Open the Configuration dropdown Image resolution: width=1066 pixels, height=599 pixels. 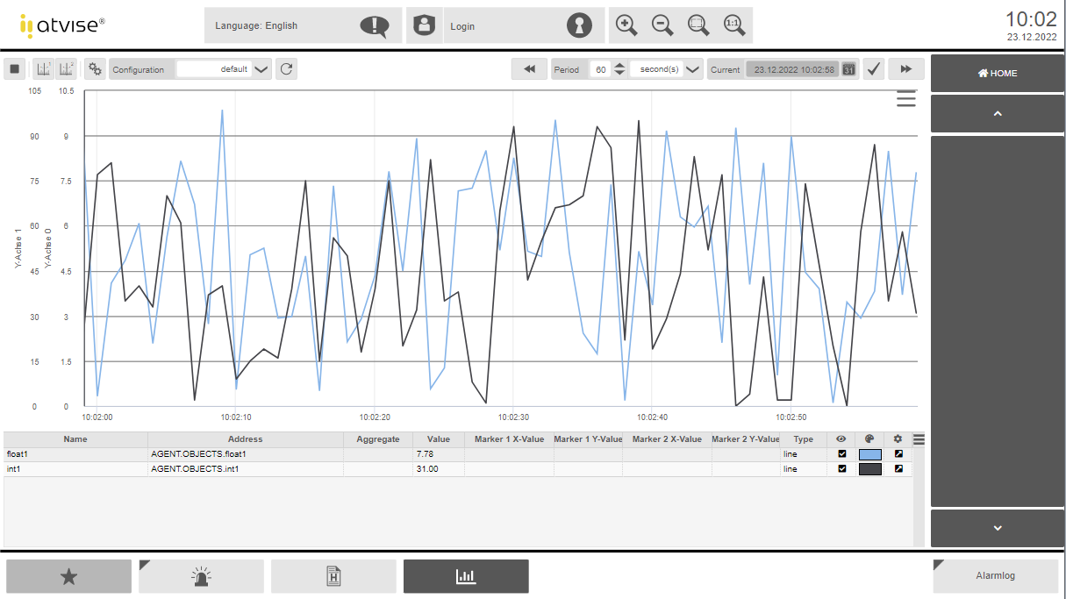[261, 69]
